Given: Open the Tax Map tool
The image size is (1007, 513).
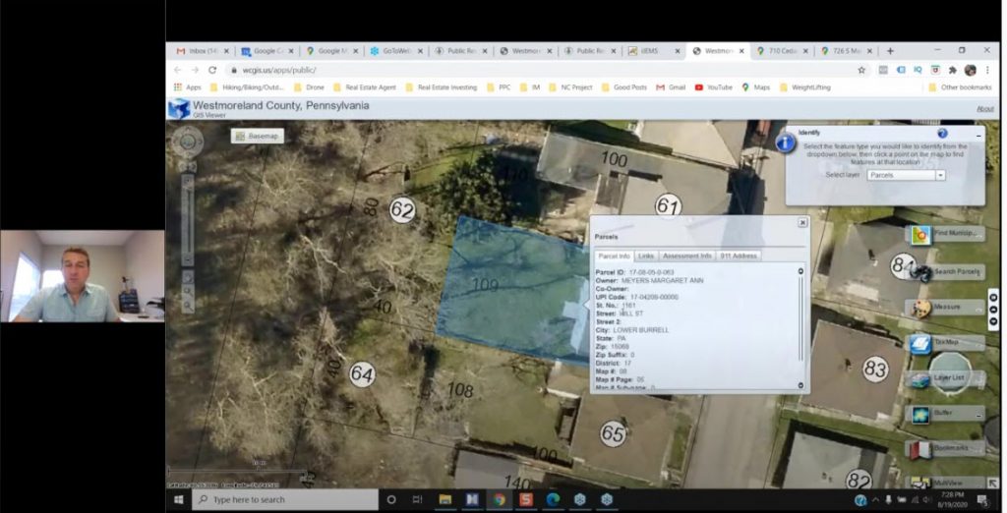Looking at the screenshot, I should 944,343.
